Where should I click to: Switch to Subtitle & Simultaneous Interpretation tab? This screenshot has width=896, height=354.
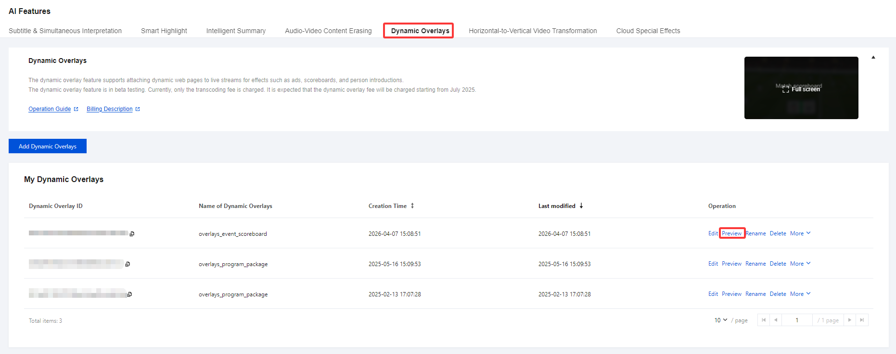pos(65,31)
